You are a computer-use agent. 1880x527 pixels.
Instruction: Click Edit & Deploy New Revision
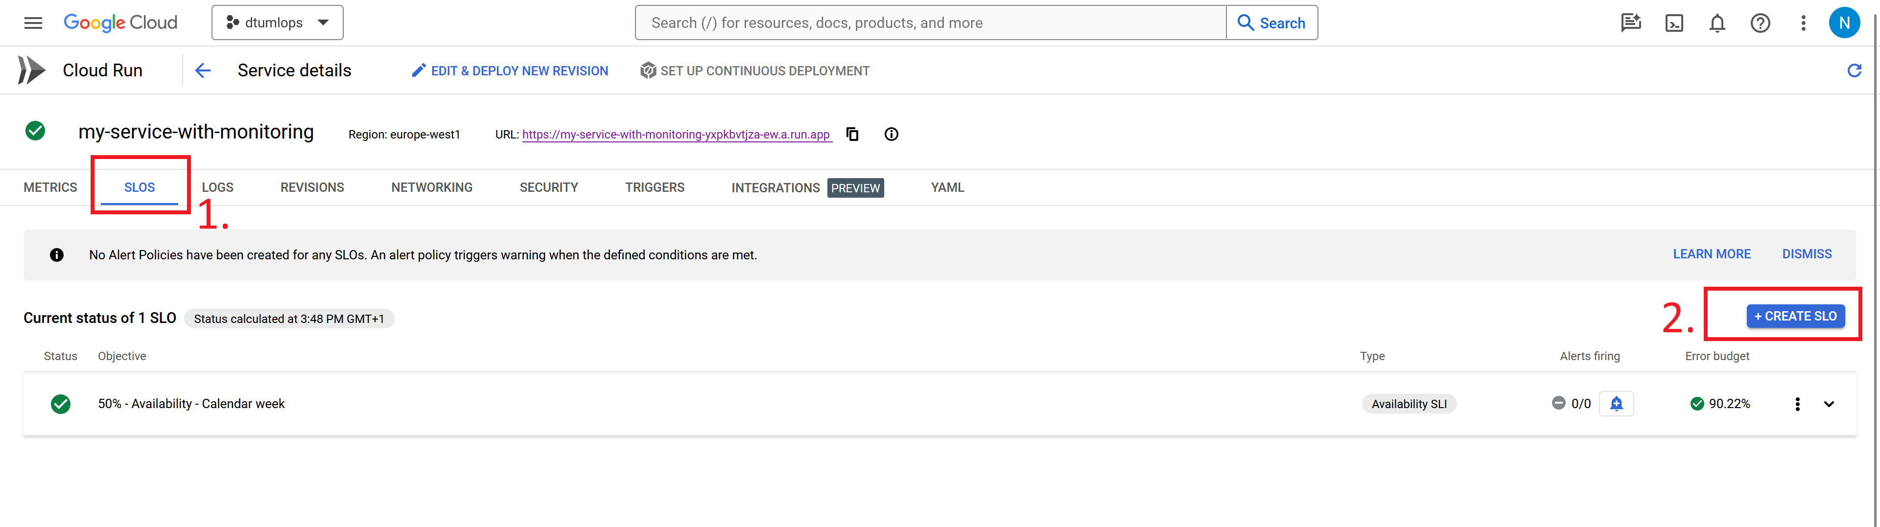509,71
